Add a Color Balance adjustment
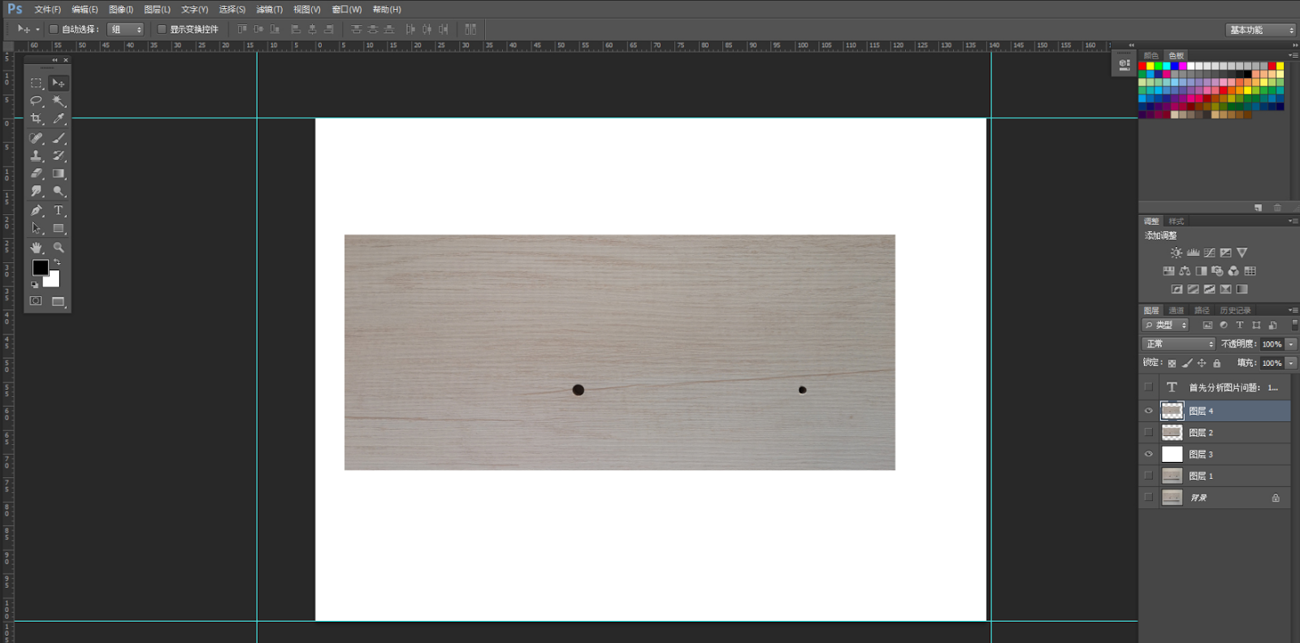This screenshot has height=643, width=1300. point(1185,271)
